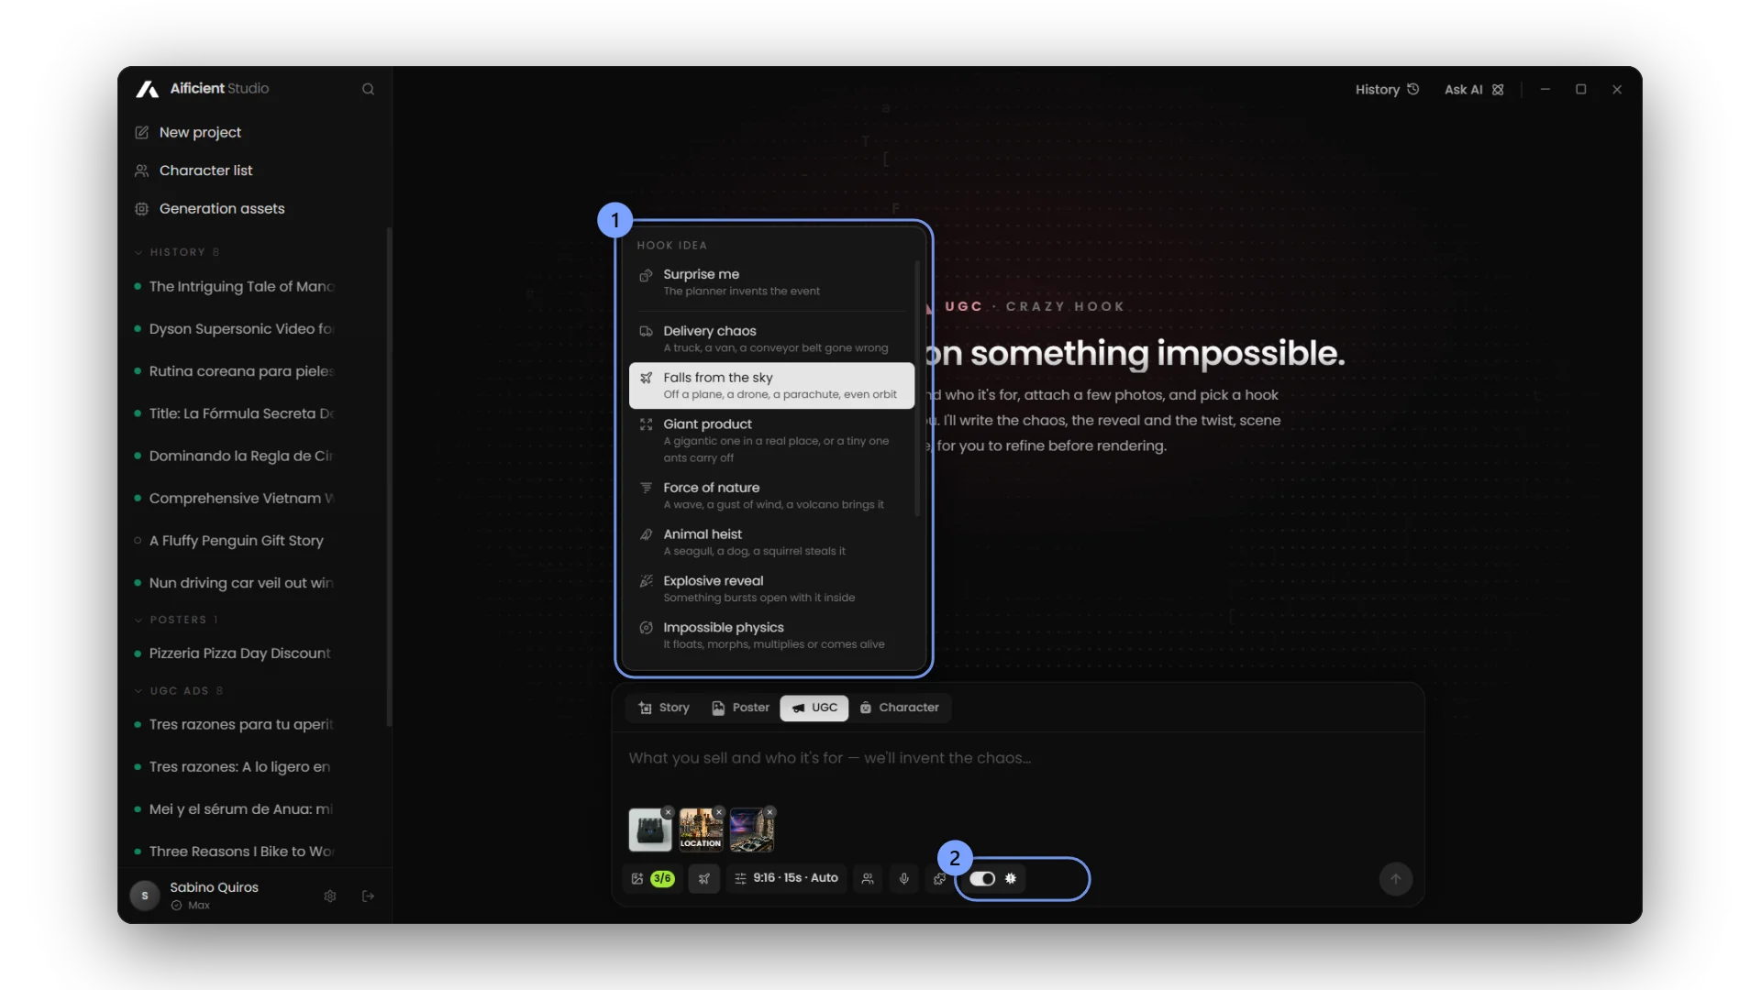Screen dimensions: 1761x990
Task: Select the UGC tab
Action: [814, 708]
